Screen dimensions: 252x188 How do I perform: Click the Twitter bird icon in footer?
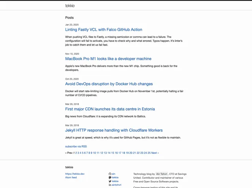click(110, 181)
